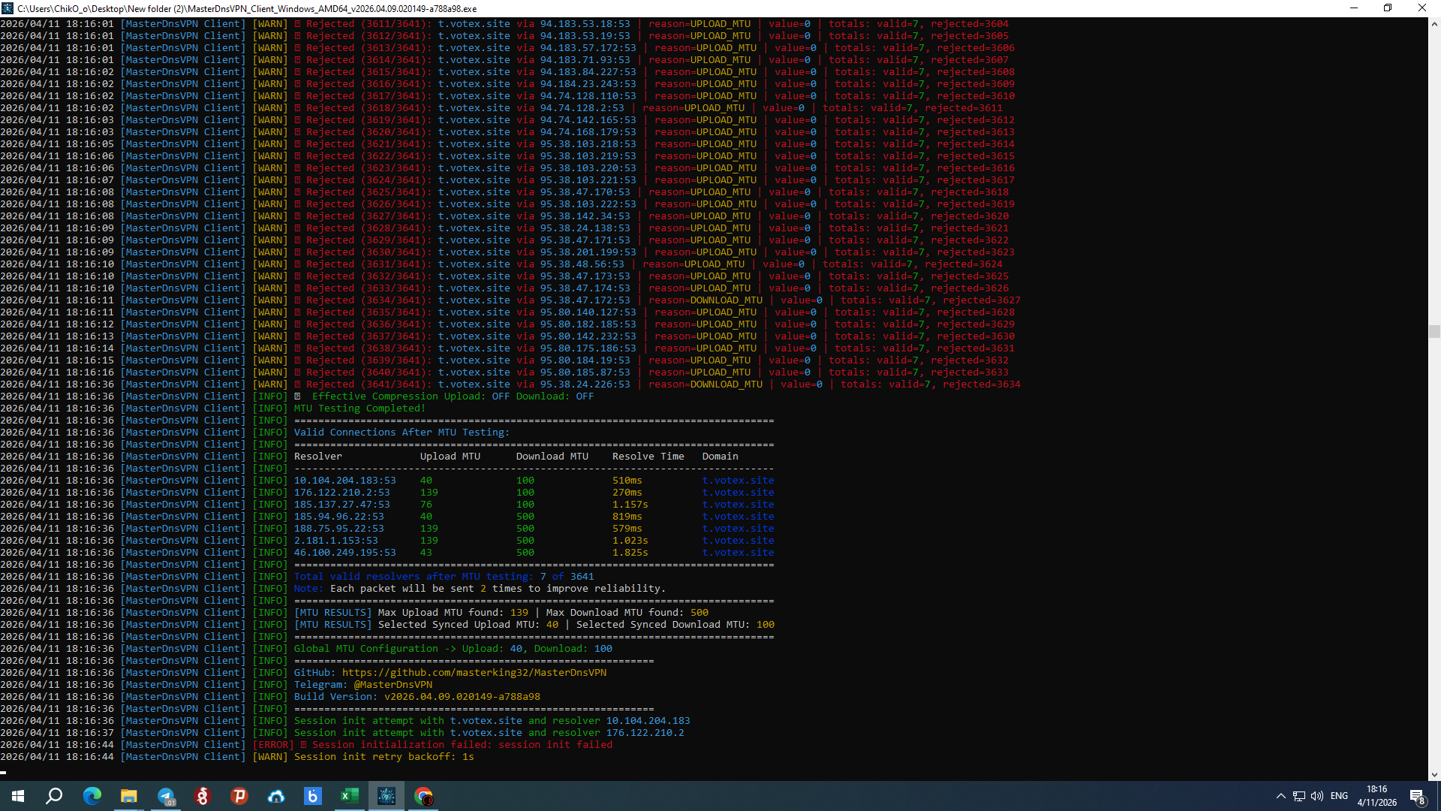Open File Explorer from the taskbar
Image resolution: width=1441 pixels, height=811 pixels.
129,796
